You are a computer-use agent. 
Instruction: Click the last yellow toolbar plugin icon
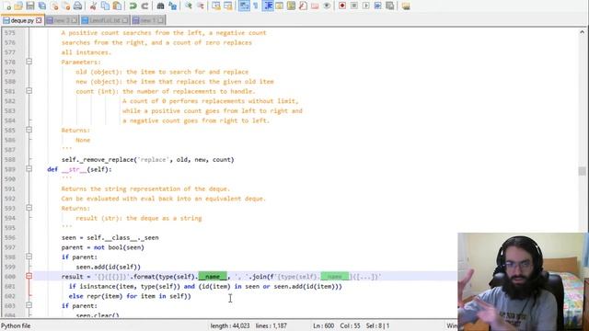coord(406,6)
